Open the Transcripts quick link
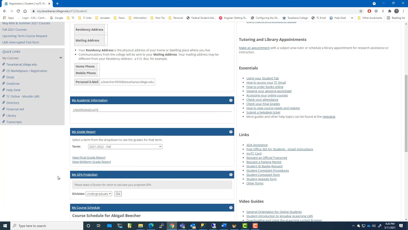This screenshot has width=408, height=230. coord(14,122)
